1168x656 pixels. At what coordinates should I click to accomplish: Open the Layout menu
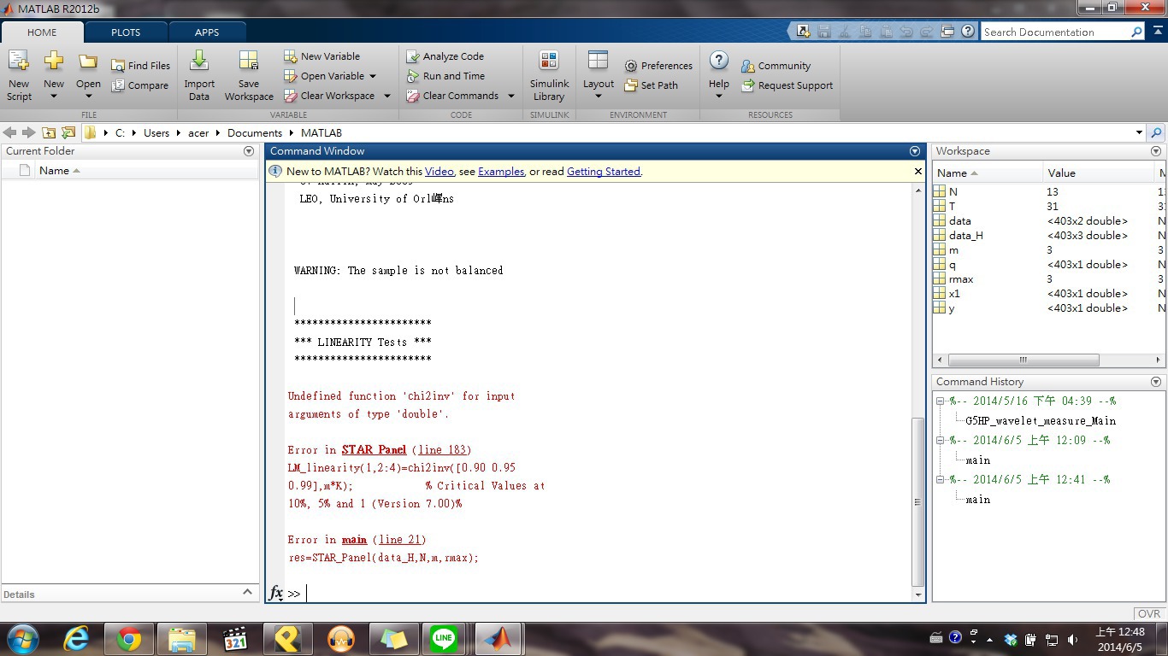click(x=599, y=75)
